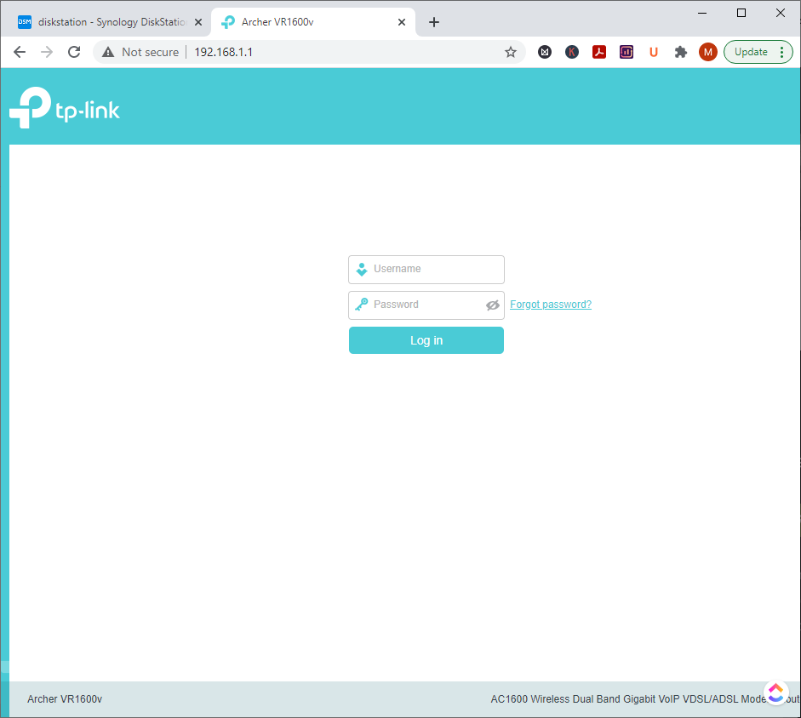This screenshot has width=801, height=718.
Task: Click the Not secure warning indicator
Action: [x=140, y=52]
